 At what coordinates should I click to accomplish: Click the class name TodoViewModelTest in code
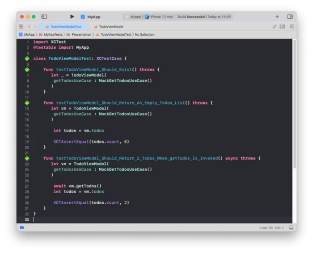coord(70,59)
